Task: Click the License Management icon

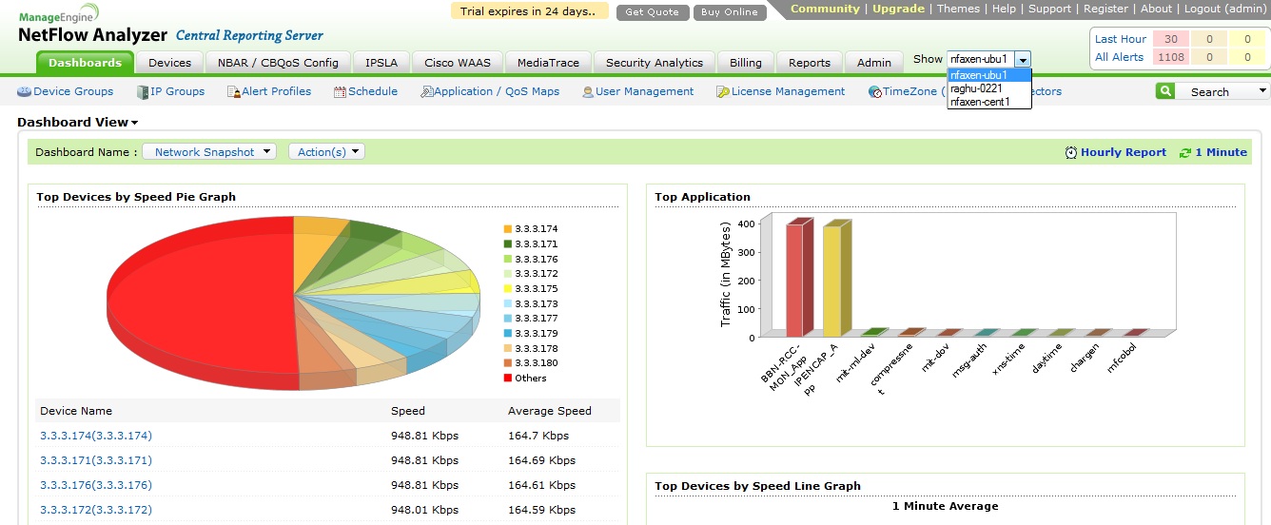Action: 723,92
